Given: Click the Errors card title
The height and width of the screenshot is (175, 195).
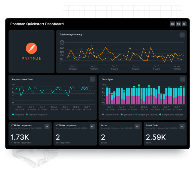Looking at the screenshot, I should click(104, 125).
